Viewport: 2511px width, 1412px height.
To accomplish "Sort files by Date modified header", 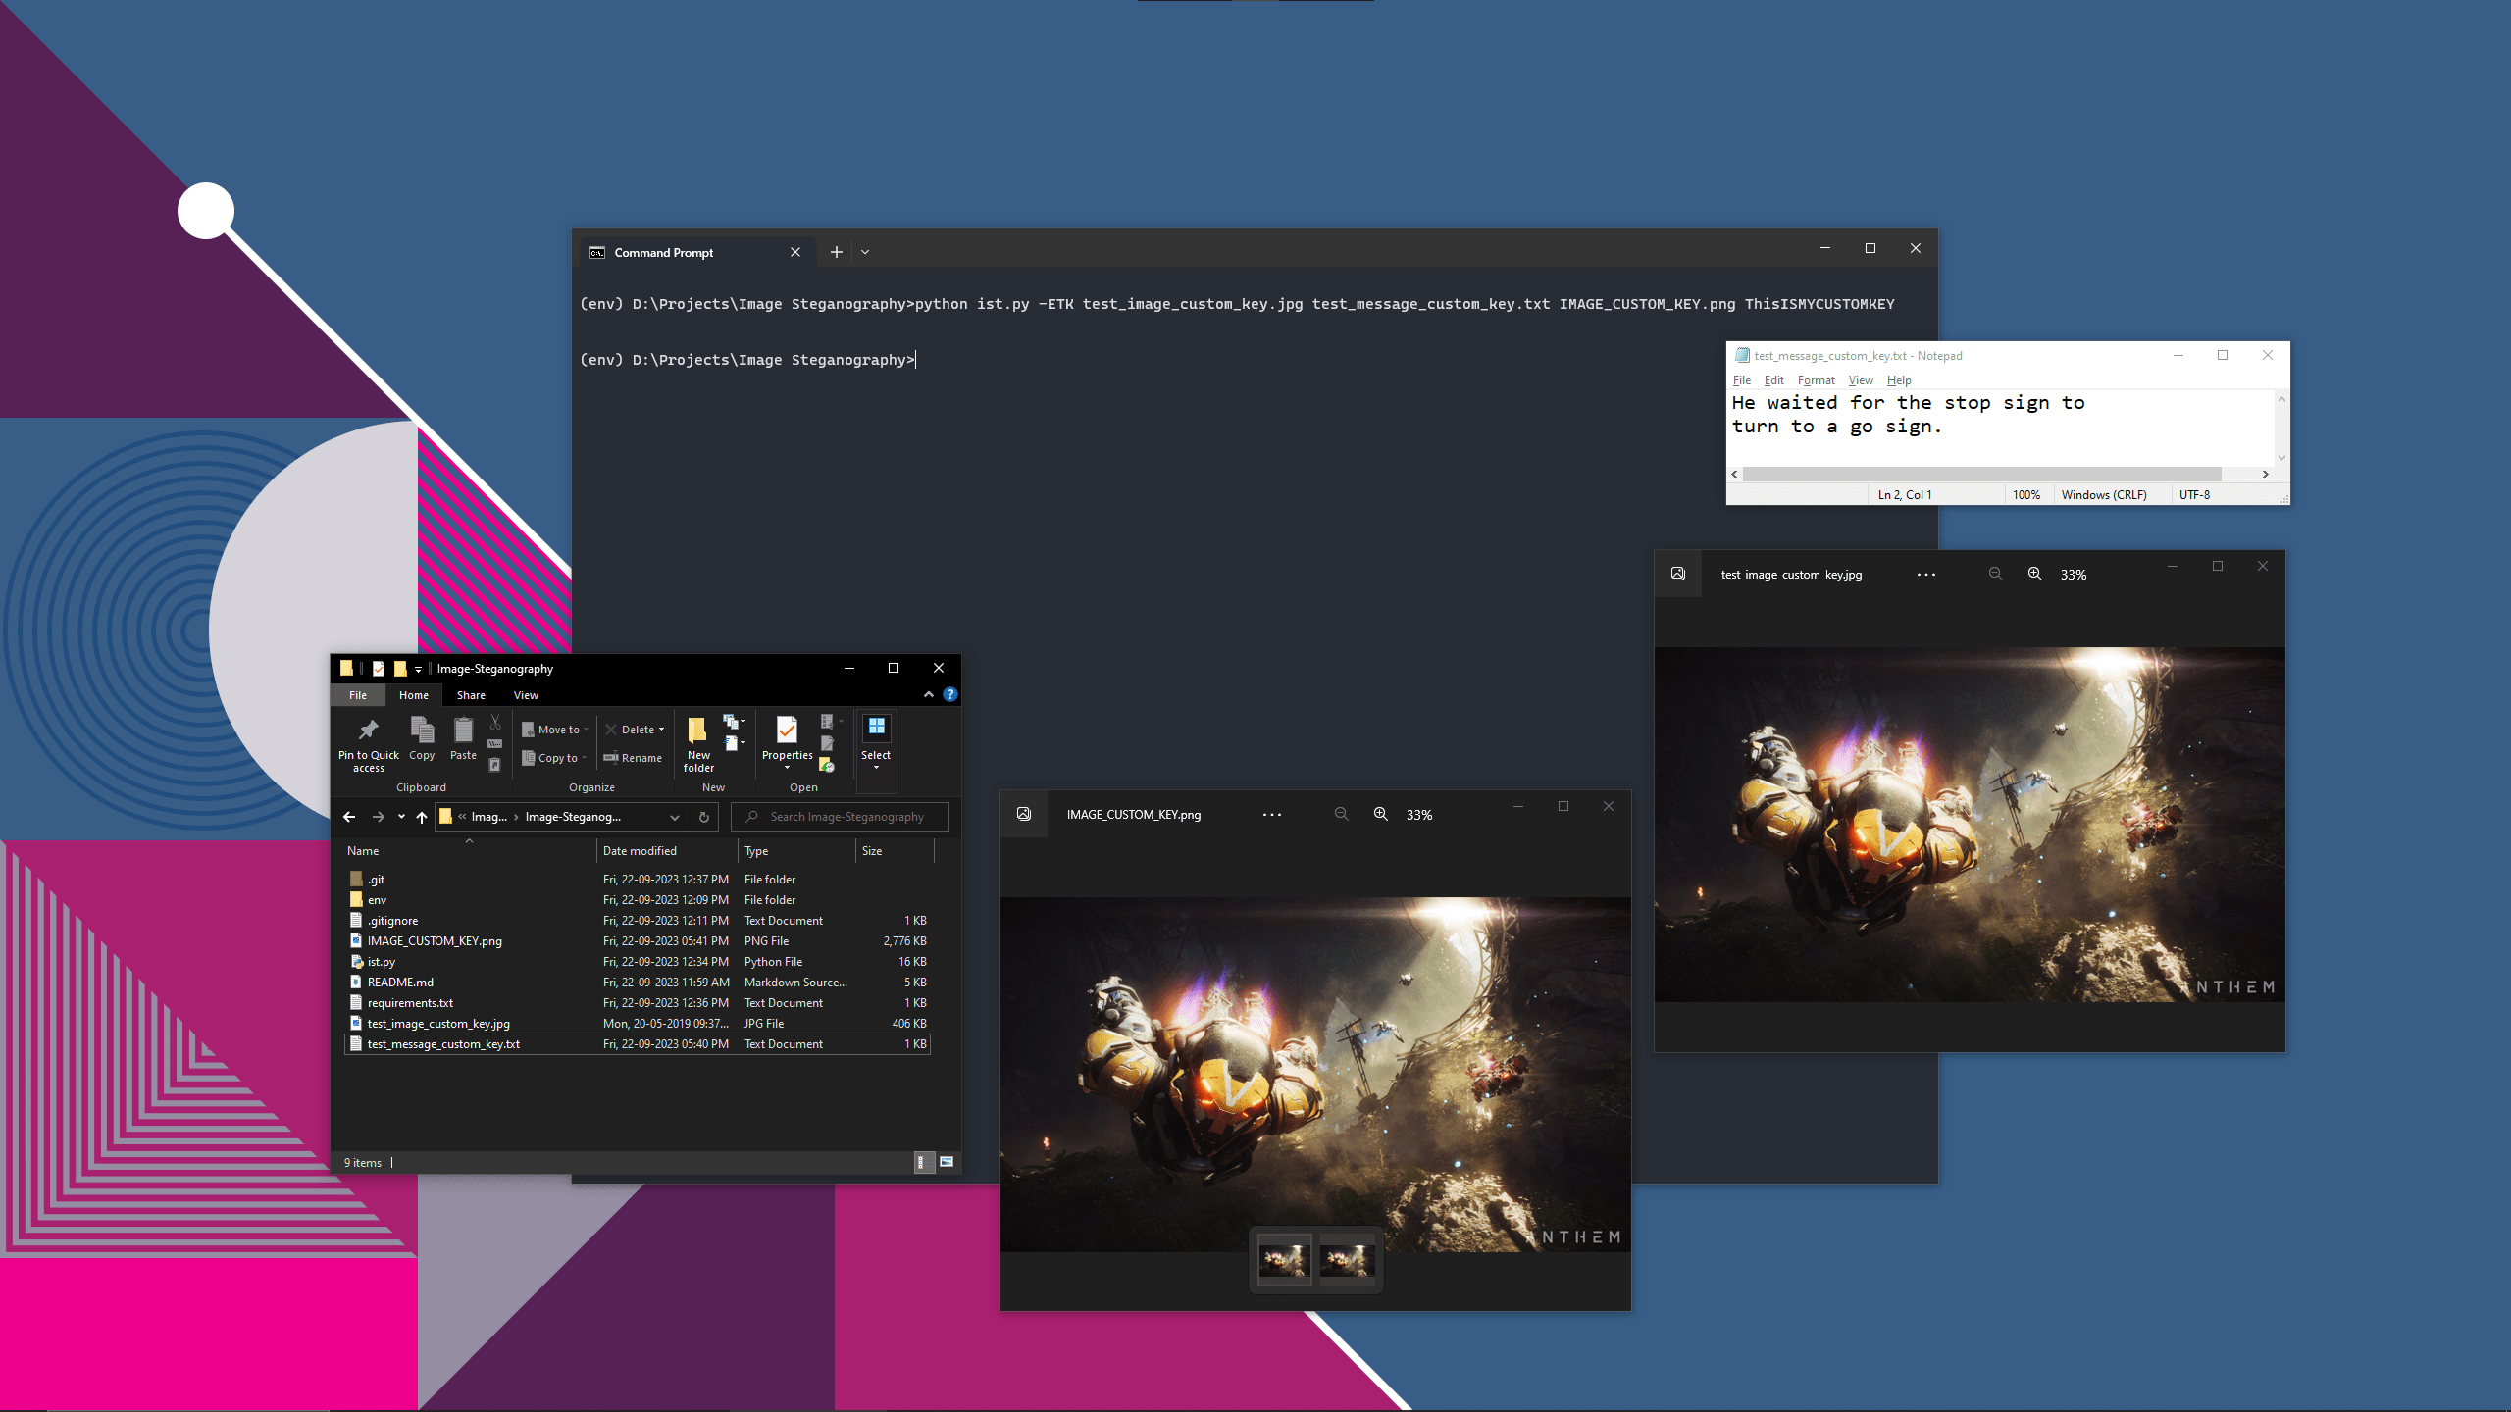I will (x=667, y=850).
